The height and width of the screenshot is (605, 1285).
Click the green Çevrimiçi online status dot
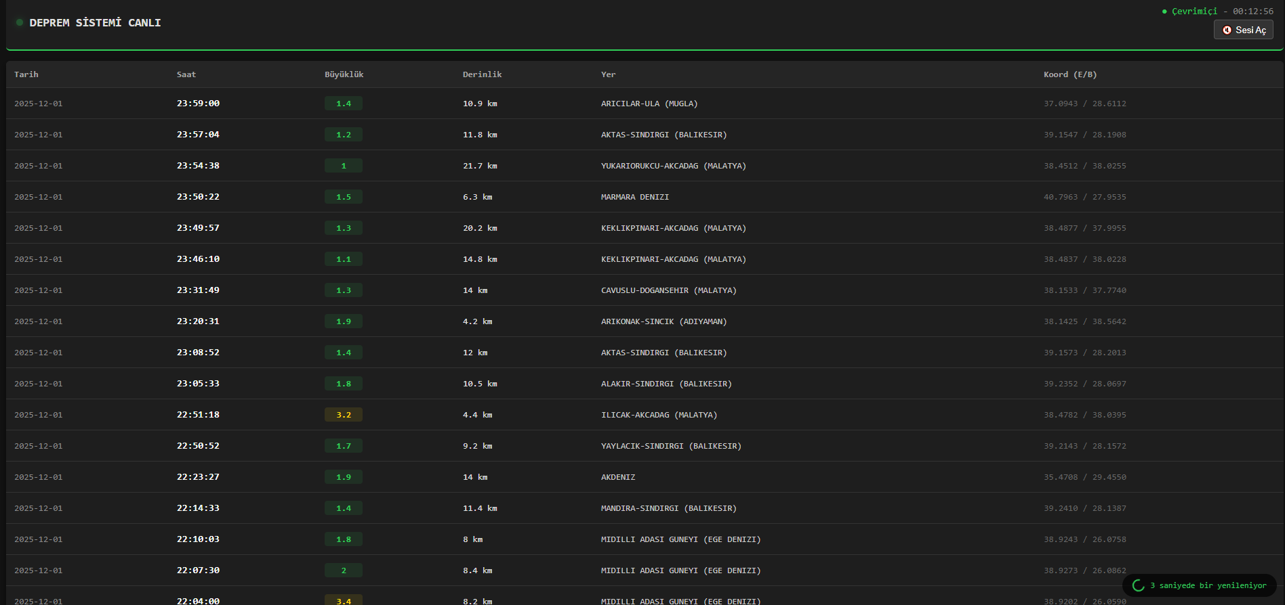(1164, 12)
